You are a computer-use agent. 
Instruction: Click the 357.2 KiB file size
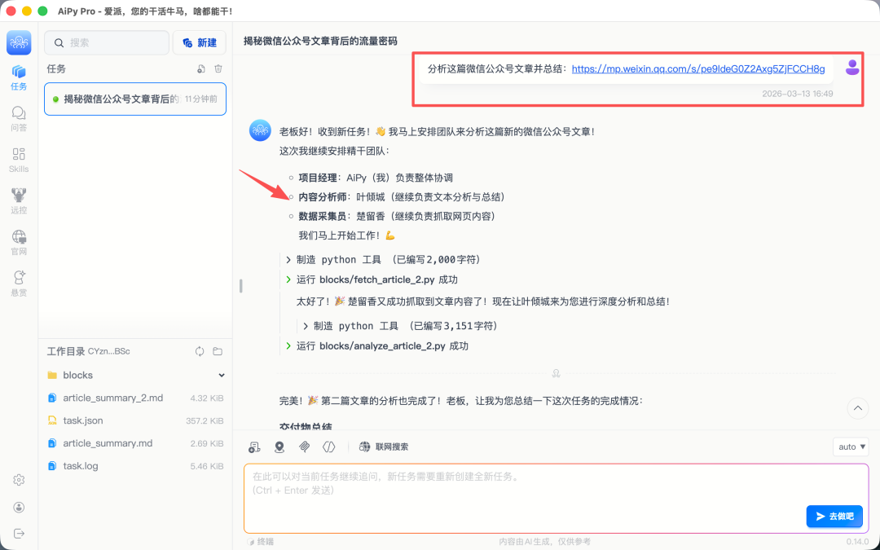click(205, 421)
